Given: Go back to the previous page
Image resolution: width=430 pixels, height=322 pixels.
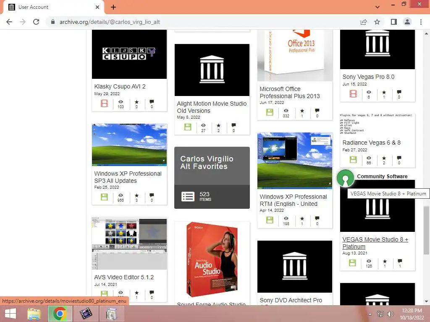Looking at the screenshot, I should pos(9,22).
